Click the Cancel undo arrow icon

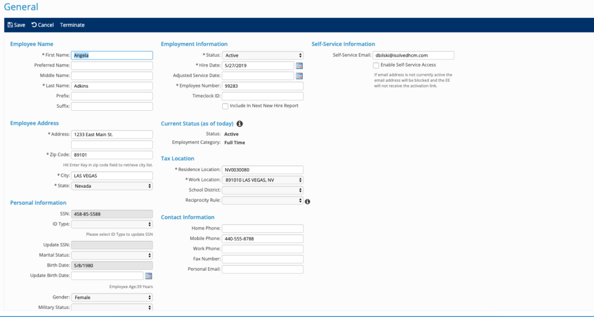click(34, 25)
